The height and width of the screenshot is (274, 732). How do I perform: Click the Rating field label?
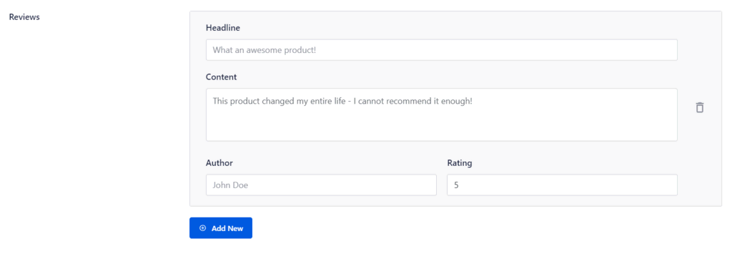(460, 163)
